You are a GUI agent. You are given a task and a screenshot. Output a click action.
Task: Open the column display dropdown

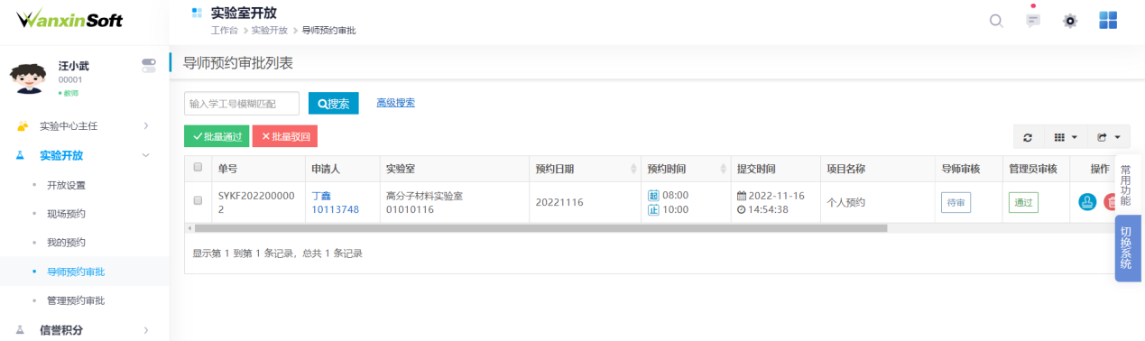click(1065, 137)
